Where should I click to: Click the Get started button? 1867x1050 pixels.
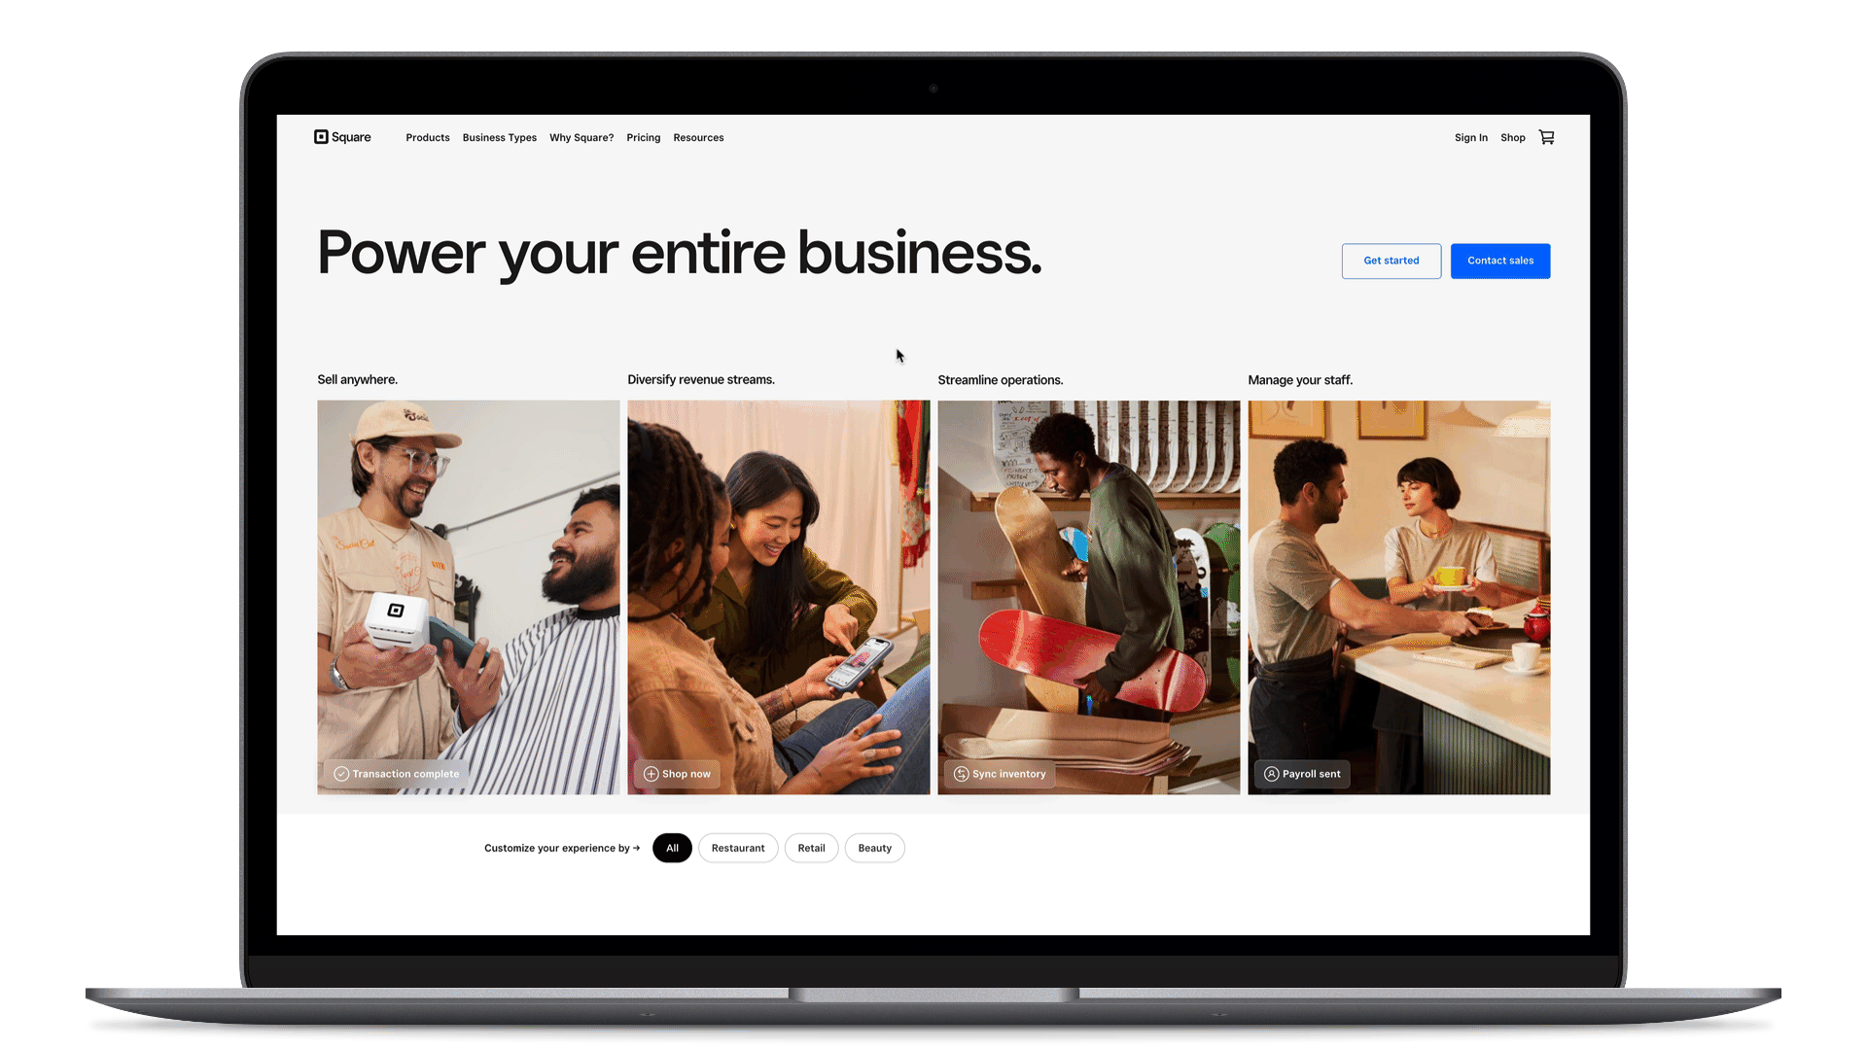pyautogui.click(x=1390, y=261)
